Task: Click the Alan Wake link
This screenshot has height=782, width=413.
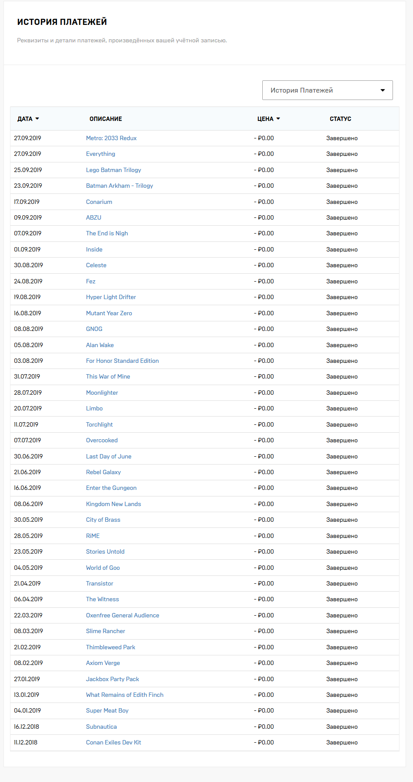Action: 100,345
